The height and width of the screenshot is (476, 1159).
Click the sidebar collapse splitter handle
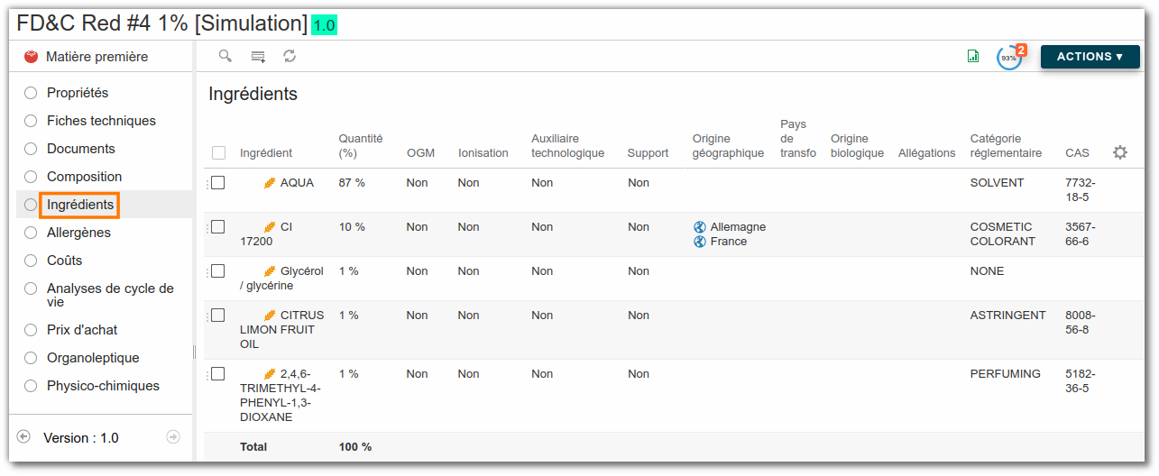(x=195, y=352)
